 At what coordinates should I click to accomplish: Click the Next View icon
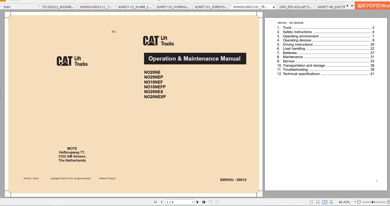[217, 202]
